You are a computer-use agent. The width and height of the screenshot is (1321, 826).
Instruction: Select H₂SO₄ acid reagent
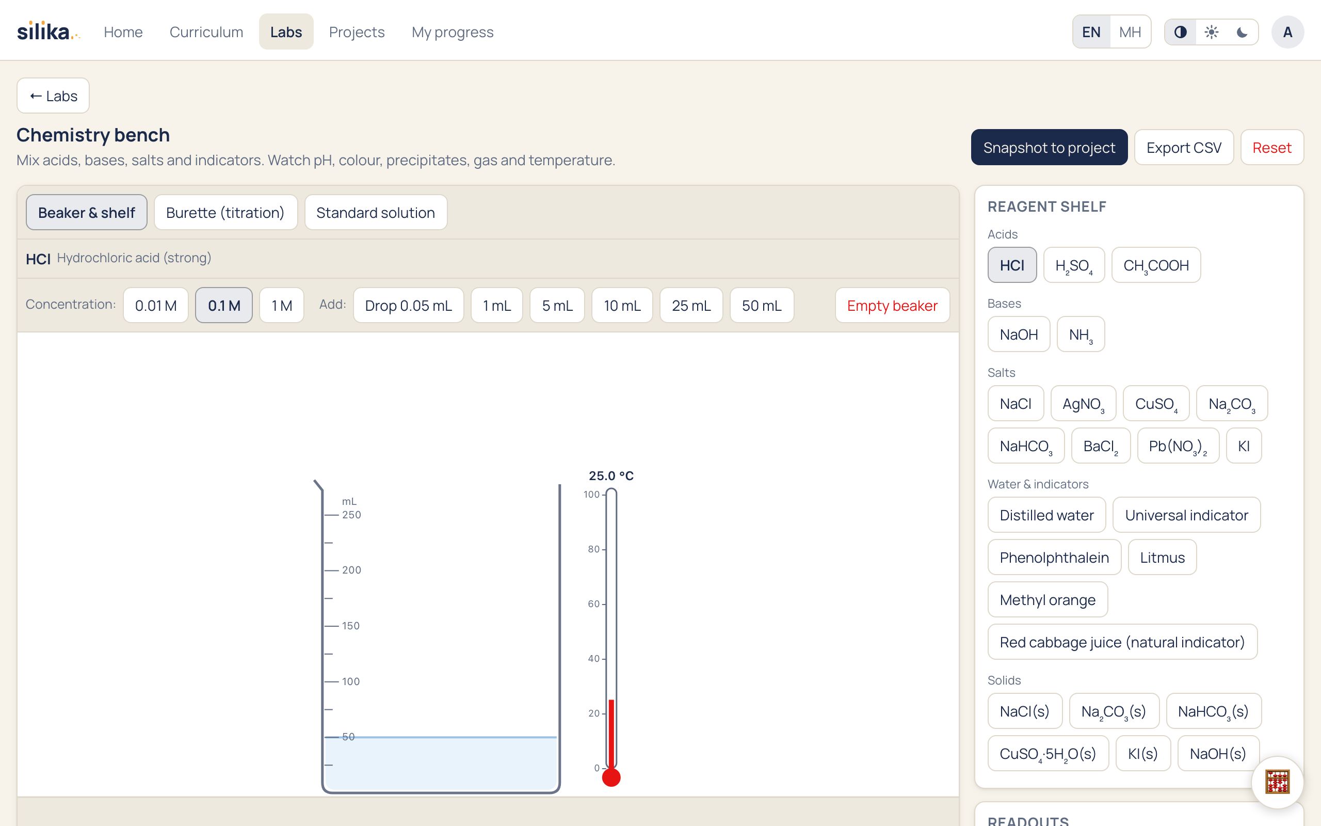click(1074, 265)
